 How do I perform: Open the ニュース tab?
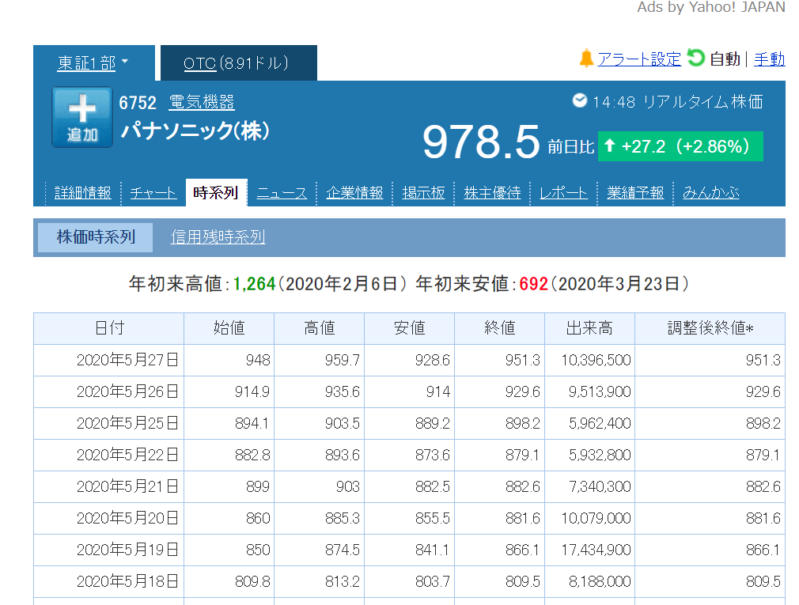tap(282, 193)
